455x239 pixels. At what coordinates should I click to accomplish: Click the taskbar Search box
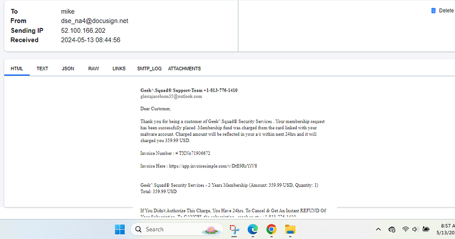pyautogui.click(x=177, y=229)
